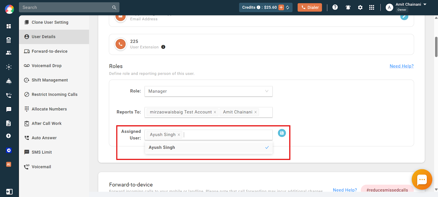Viewport: 438px width, 197px height.
Task: Remove Amit Chainani from Reports To
Action: (x=255, y=112)
